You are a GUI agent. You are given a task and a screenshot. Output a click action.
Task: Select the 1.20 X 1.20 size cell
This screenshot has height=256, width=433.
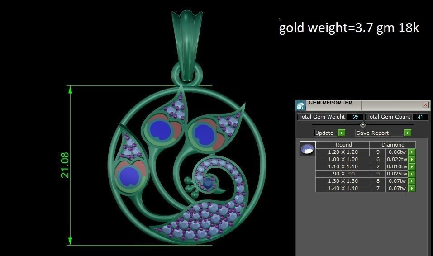coord(343,152)
